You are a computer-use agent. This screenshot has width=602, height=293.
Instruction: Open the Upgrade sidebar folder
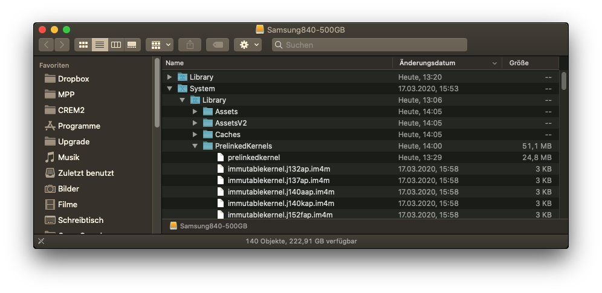pyautogui.click(x=67, y=141)
